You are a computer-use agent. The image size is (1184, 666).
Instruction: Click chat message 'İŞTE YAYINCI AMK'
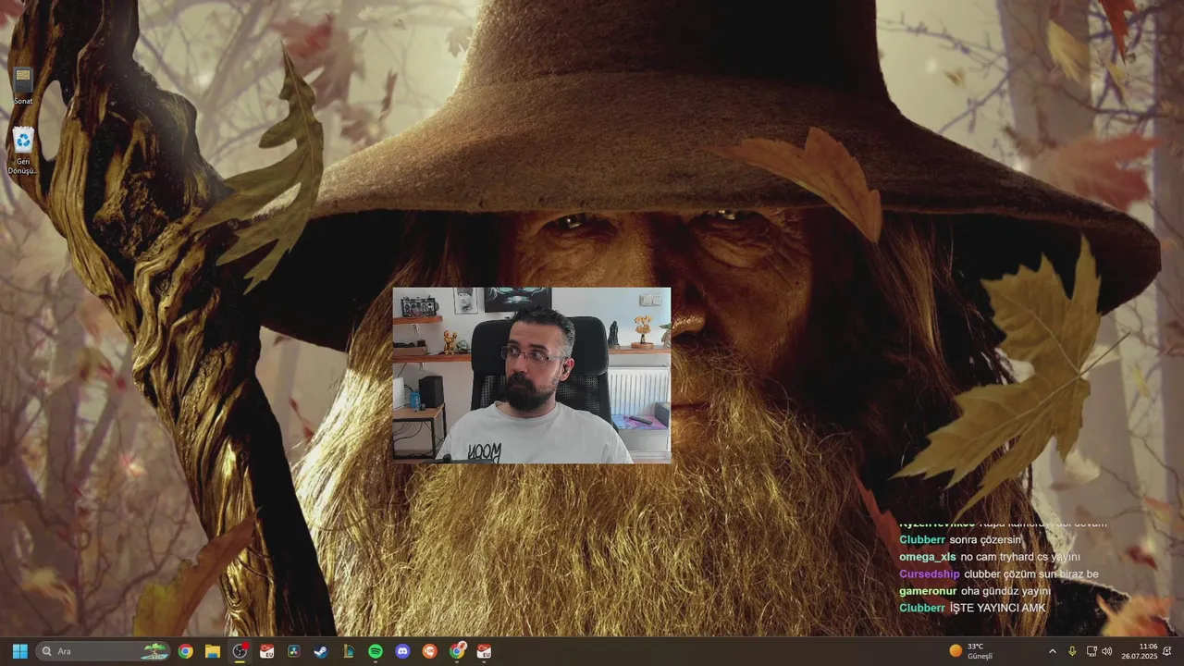click(x=997, y=608)
